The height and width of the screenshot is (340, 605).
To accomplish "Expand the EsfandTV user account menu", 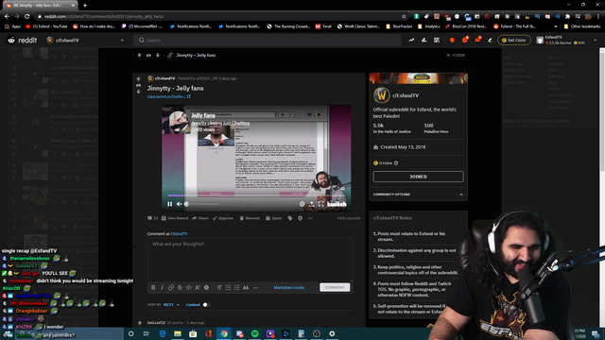I will click(566, 40).
